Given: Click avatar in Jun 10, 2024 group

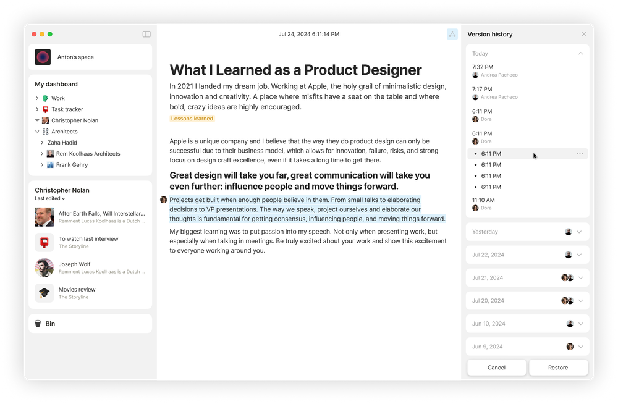Looking at the screenshot, I should (x=570, y=324).
